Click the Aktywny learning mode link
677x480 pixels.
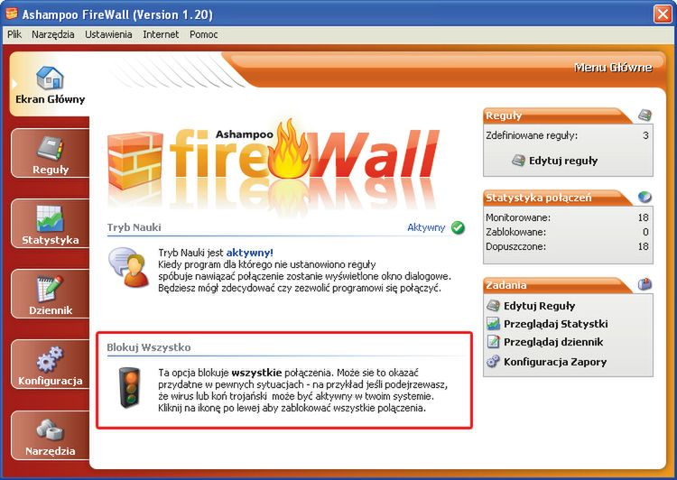pyautogui.click(x=426, y=227)
